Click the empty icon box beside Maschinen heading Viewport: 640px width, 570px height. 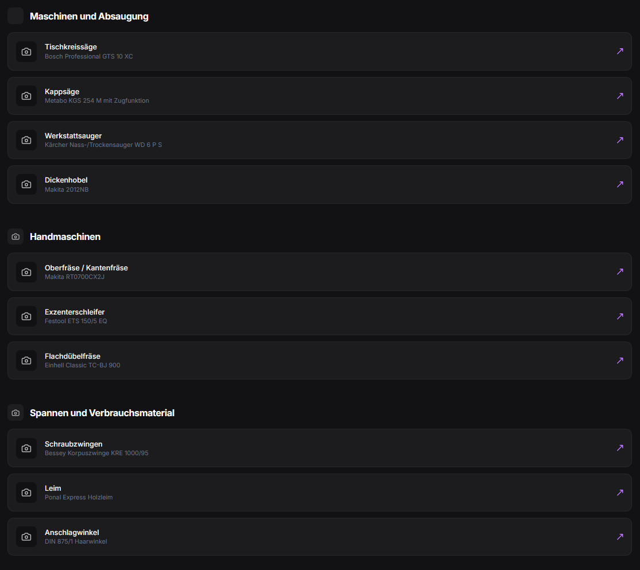point(15,16)
